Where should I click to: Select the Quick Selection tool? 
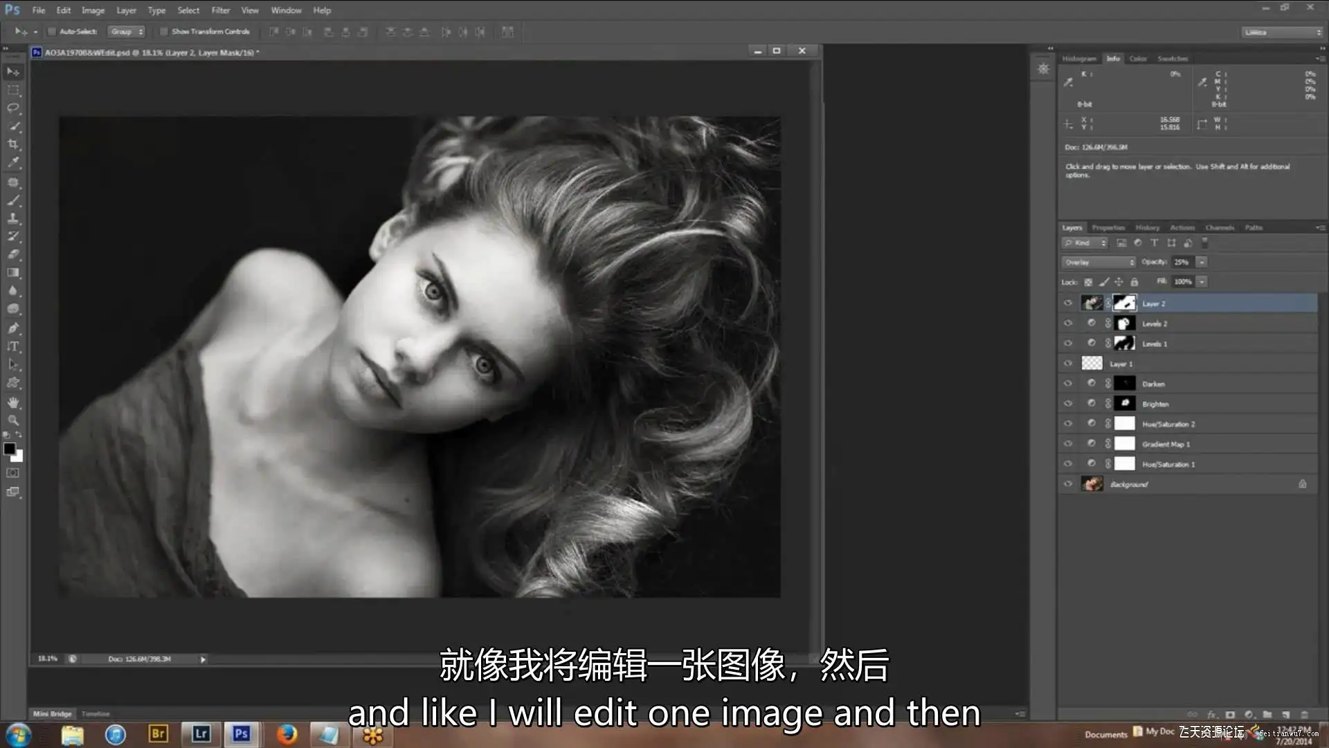pyautogui.click(x=13, y=127)
